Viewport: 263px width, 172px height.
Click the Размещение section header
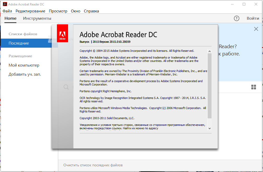(x=20, y=56)
